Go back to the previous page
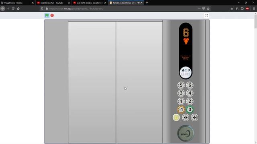The height and width of the screenshot is (144, 257). click(3, 8)
